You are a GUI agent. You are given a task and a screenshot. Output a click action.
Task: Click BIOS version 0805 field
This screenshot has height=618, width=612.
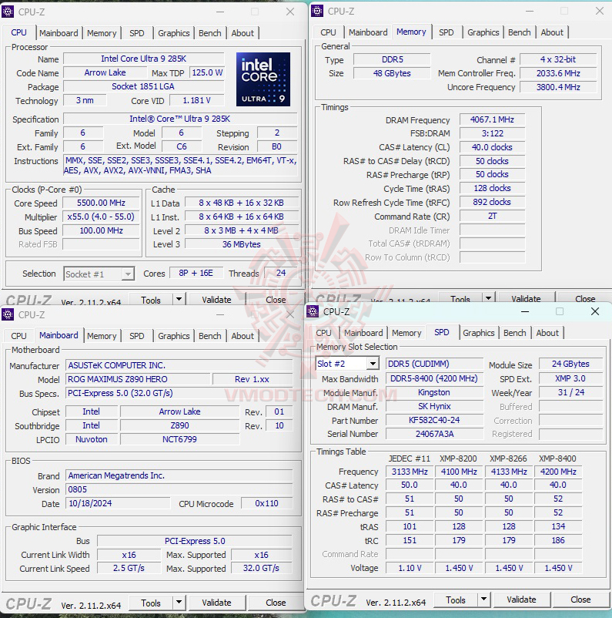(x=179, y=489)
